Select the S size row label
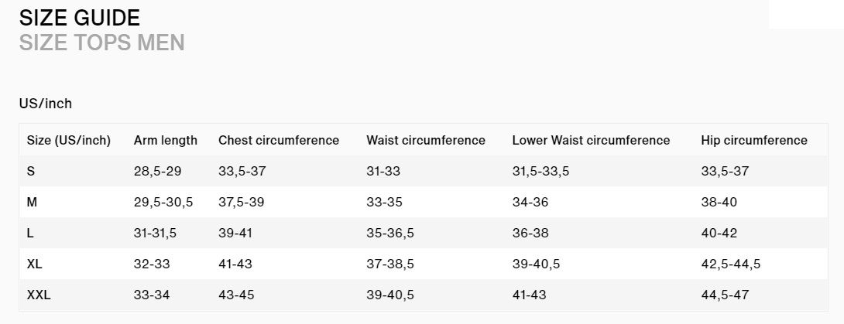Screen dimensions: 844x324 click(31, 171)
